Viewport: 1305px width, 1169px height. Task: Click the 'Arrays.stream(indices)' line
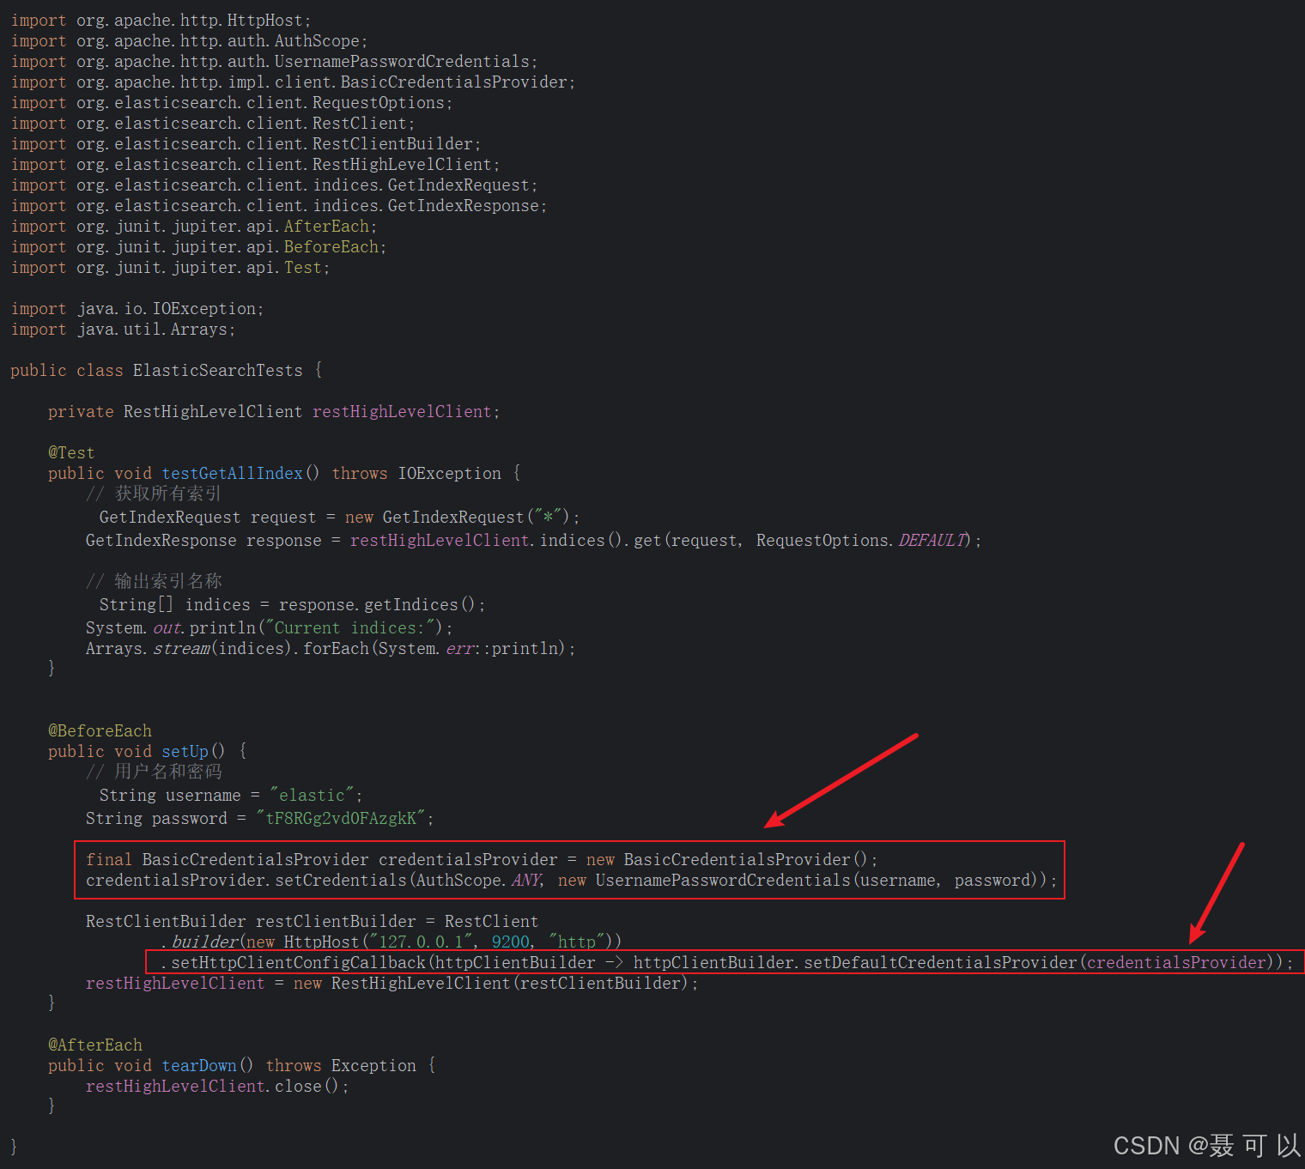click(x=331, y=649)
